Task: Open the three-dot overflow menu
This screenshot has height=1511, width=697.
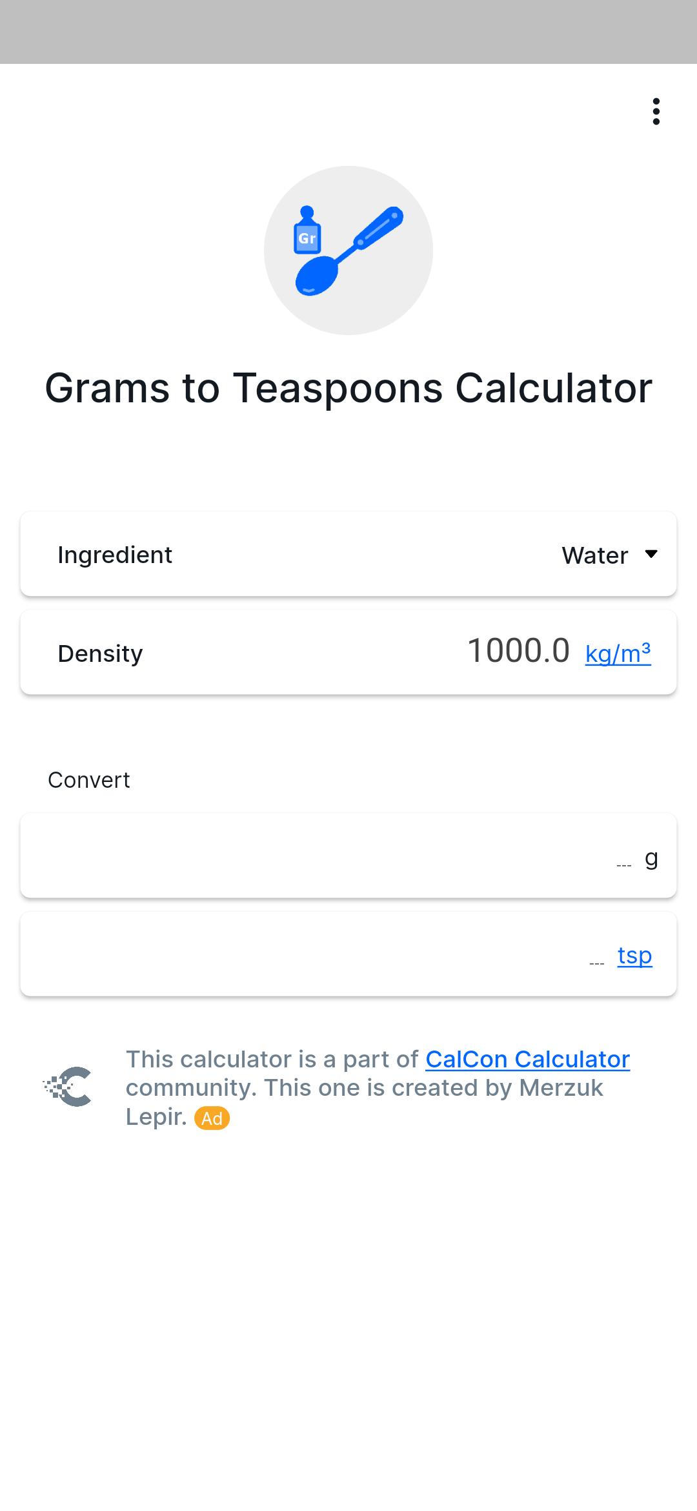Action: 656,112
